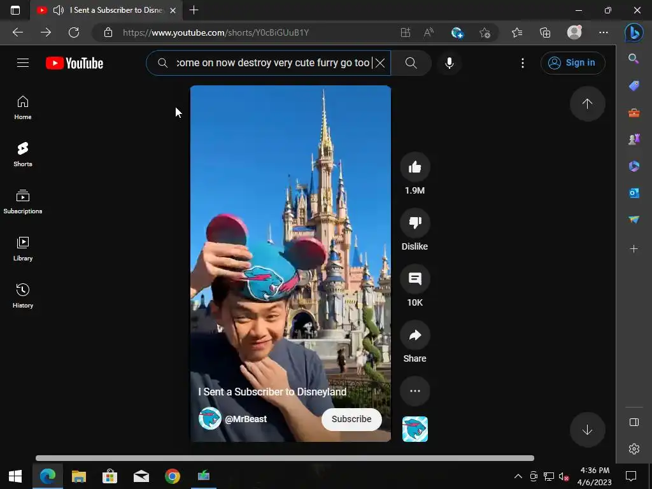Open the Edge apps available icon
The width and height of the screenshot is (652, 489).
[x=405, y=32]
